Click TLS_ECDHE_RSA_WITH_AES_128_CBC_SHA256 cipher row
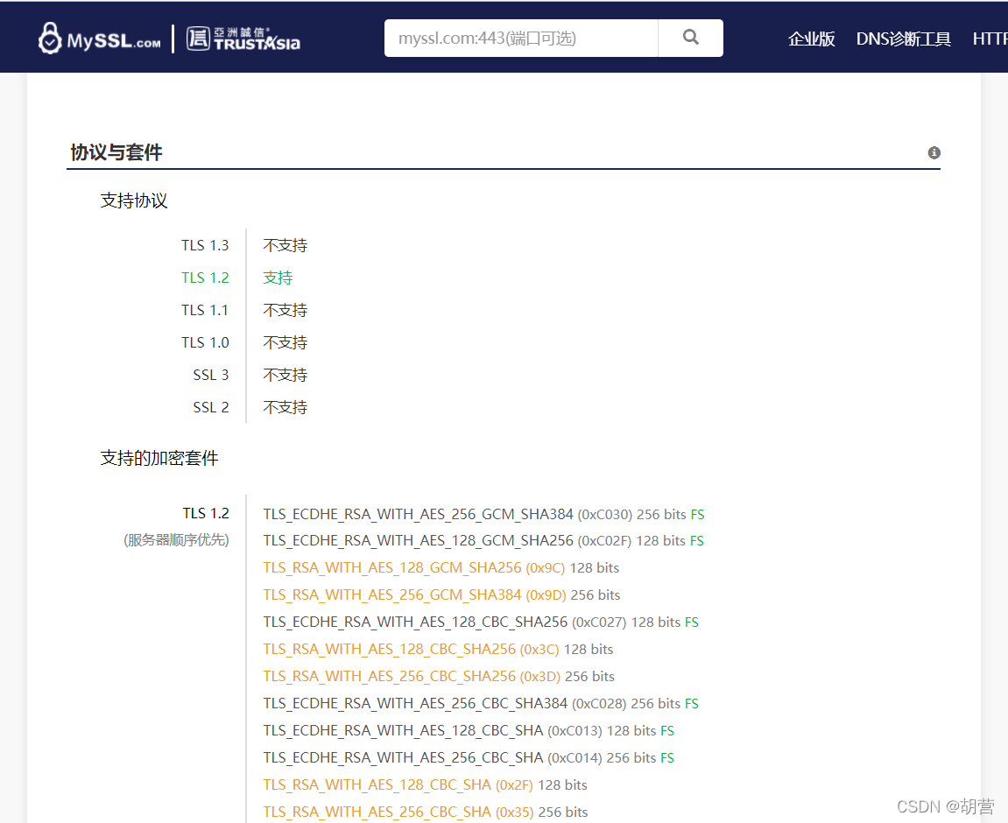Screen dimensions: 1008x823 click(x=481, y=622)
